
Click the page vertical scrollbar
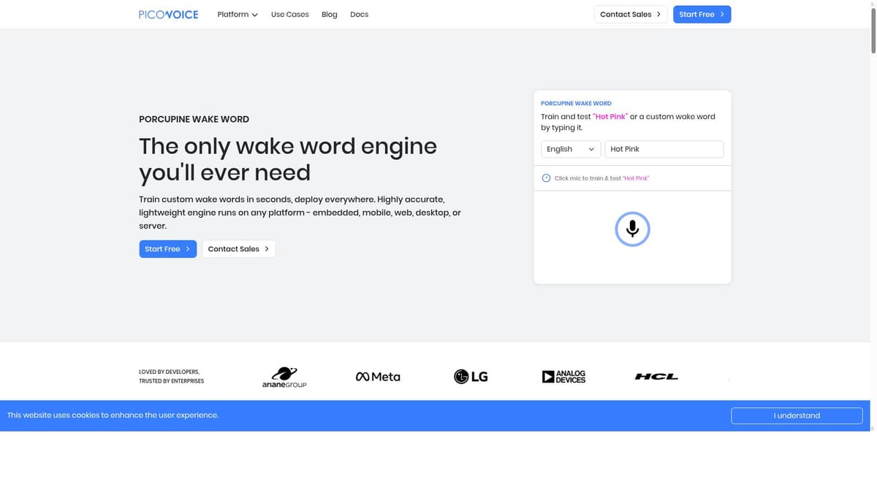[873, 29]
